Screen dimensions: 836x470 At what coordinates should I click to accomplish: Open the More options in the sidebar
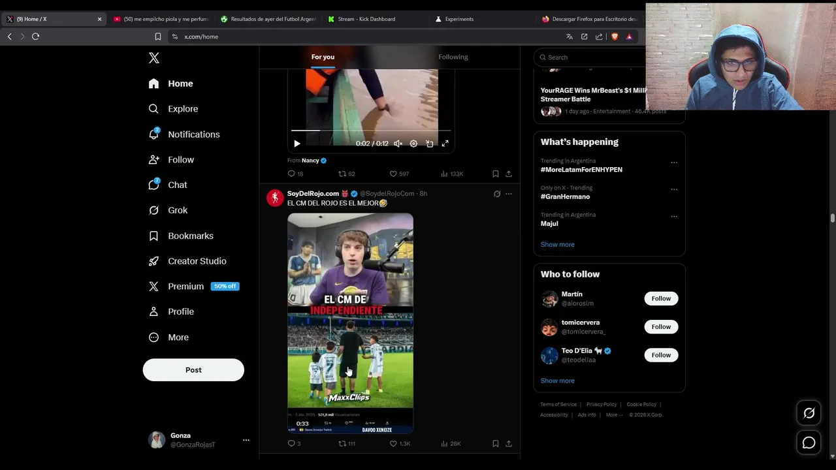click(169, 337)
